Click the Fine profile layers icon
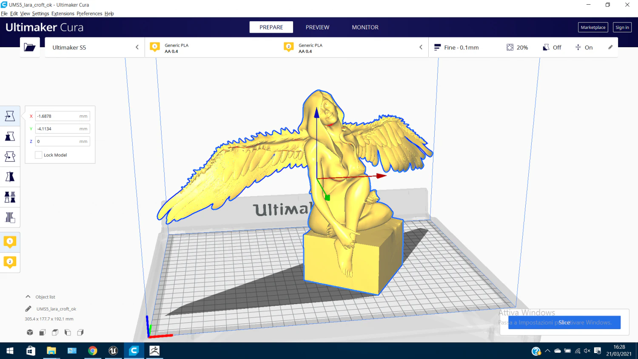This screenshot has height=359, width=638. click(437, 47)
